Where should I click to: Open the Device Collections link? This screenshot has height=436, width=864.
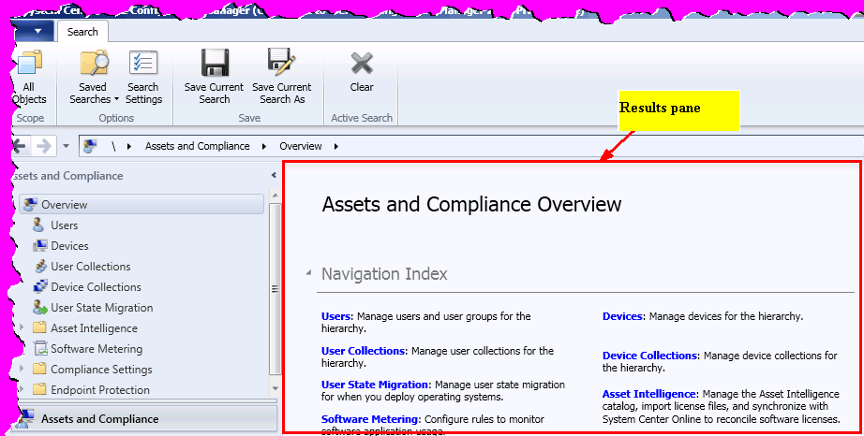649,356
